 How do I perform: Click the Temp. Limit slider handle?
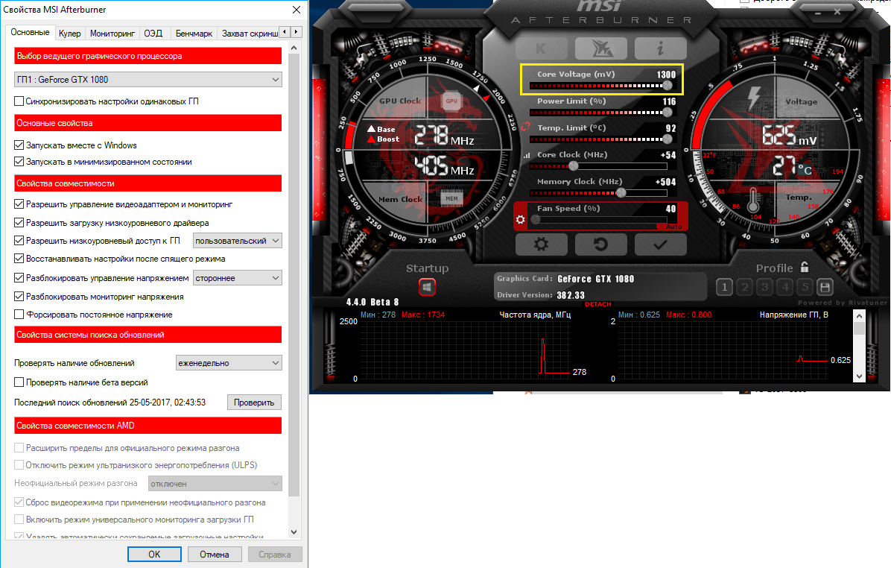[x=667, y=139]
